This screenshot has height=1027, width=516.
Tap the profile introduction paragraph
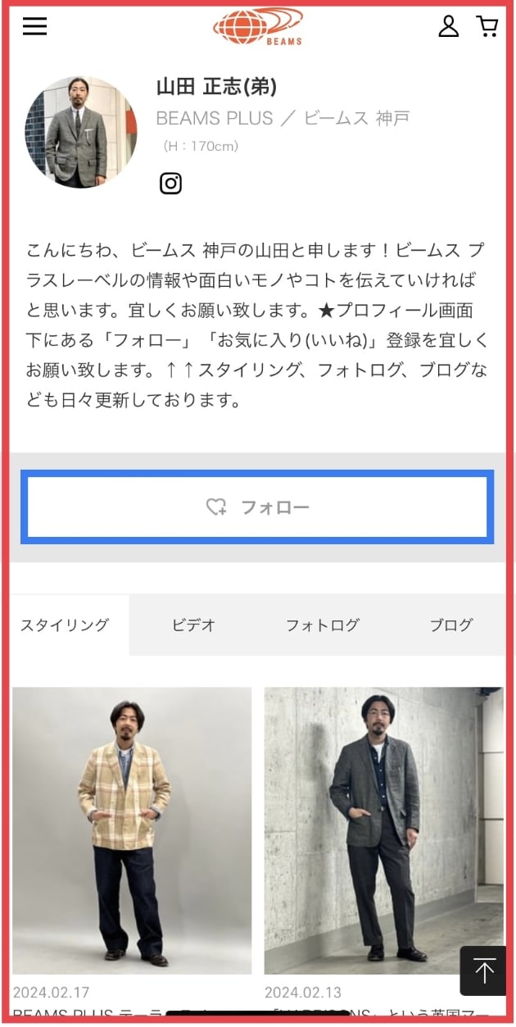pos(257,325)
